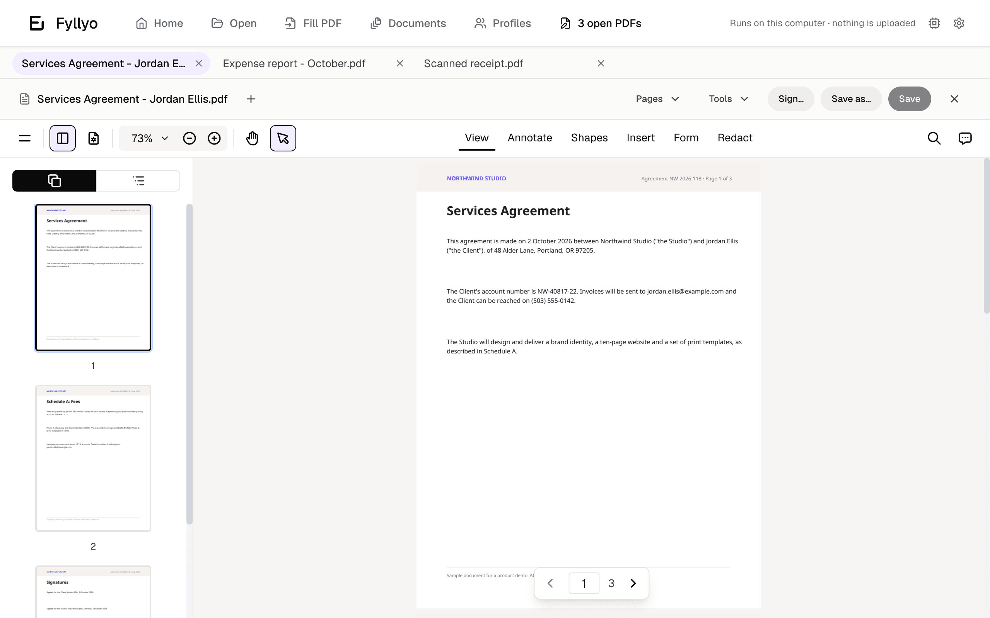Switch to Expense report - October.pdf tab
The height and width of the screenshot is (618, 990).
(x=294, y=63)
